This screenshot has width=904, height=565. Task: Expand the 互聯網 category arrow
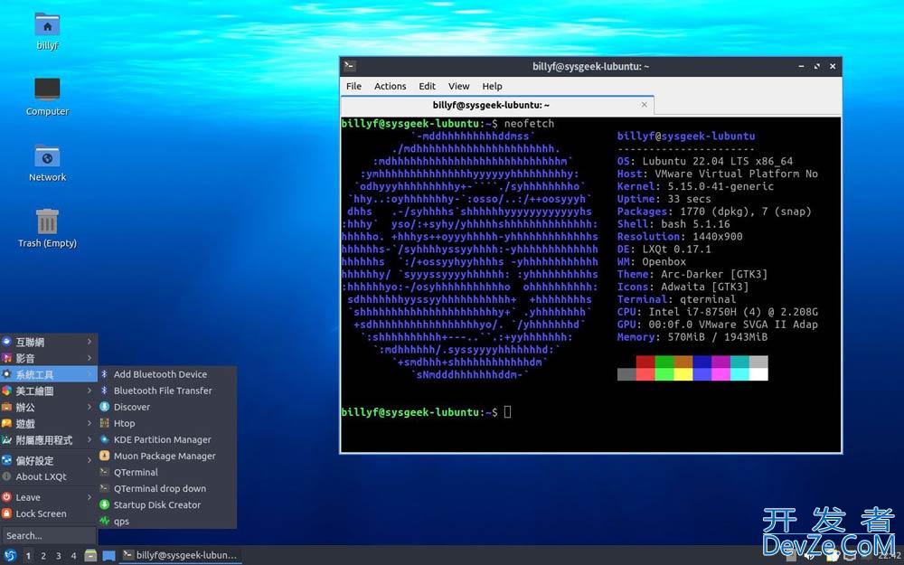pos(89,342)
